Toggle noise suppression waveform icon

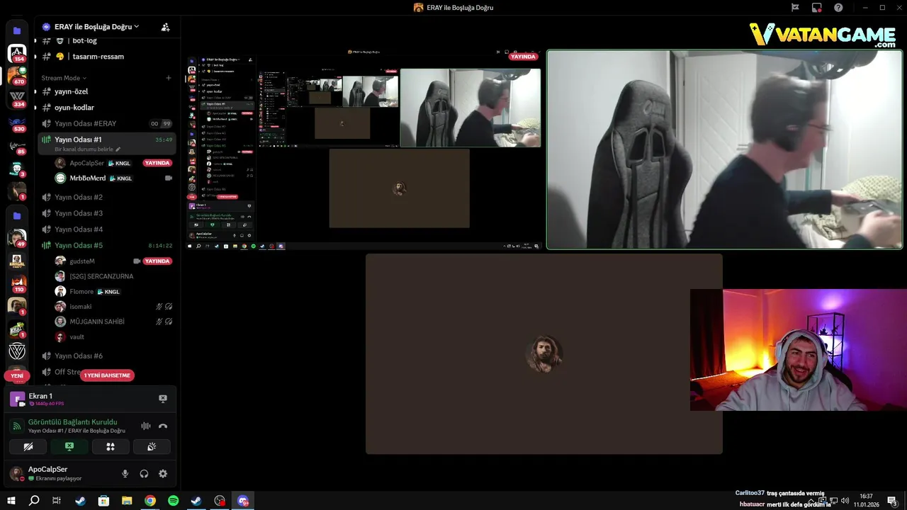click(145, 426)
